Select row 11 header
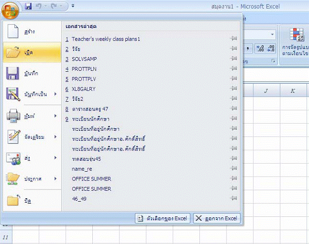 [x=6, y=237]
